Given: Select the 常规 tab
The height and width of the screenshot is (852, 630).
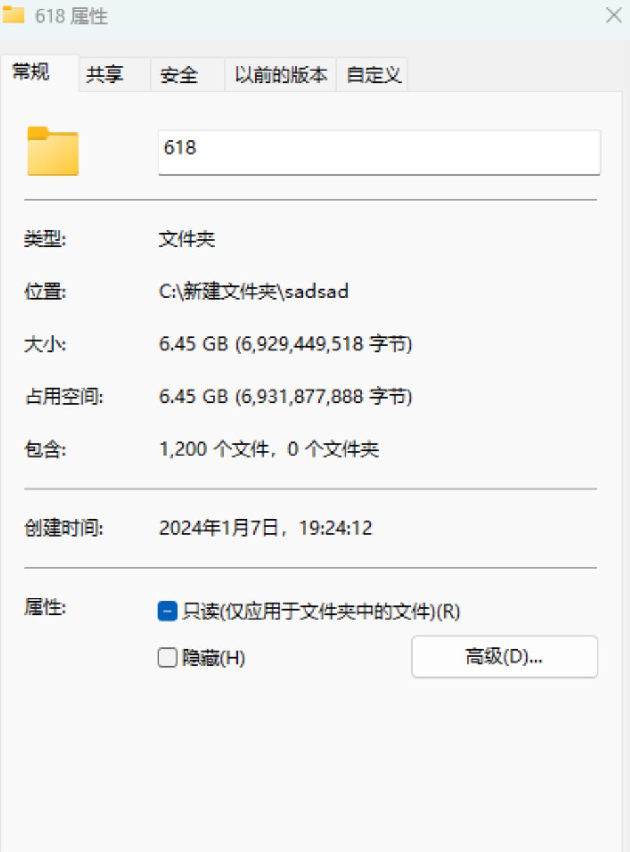Looking at the screenshot, I should [x=31, y=71].
